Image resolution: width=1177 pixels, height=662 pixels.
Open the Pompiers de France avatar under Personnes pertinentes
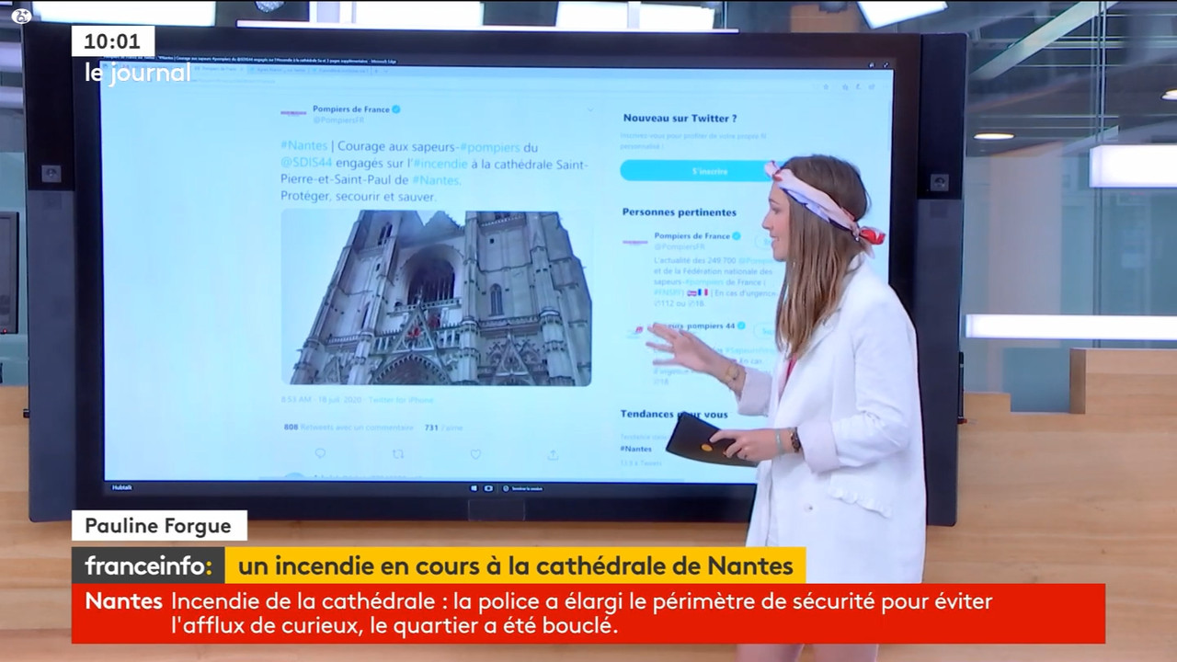pos(635,241)
